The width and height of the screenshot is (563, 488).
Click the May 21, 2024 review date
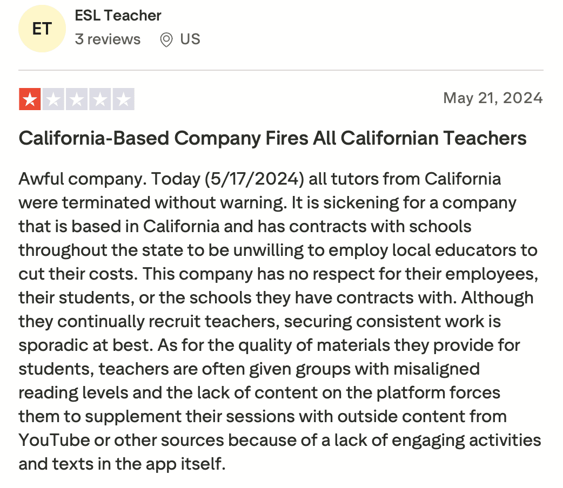[x=492, y=98]
